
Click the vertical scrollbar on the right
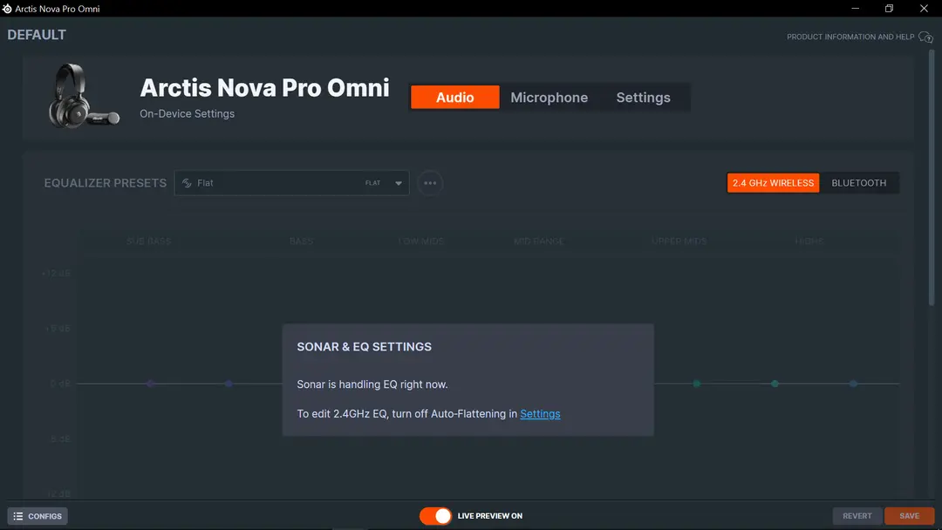click(932, 179)
